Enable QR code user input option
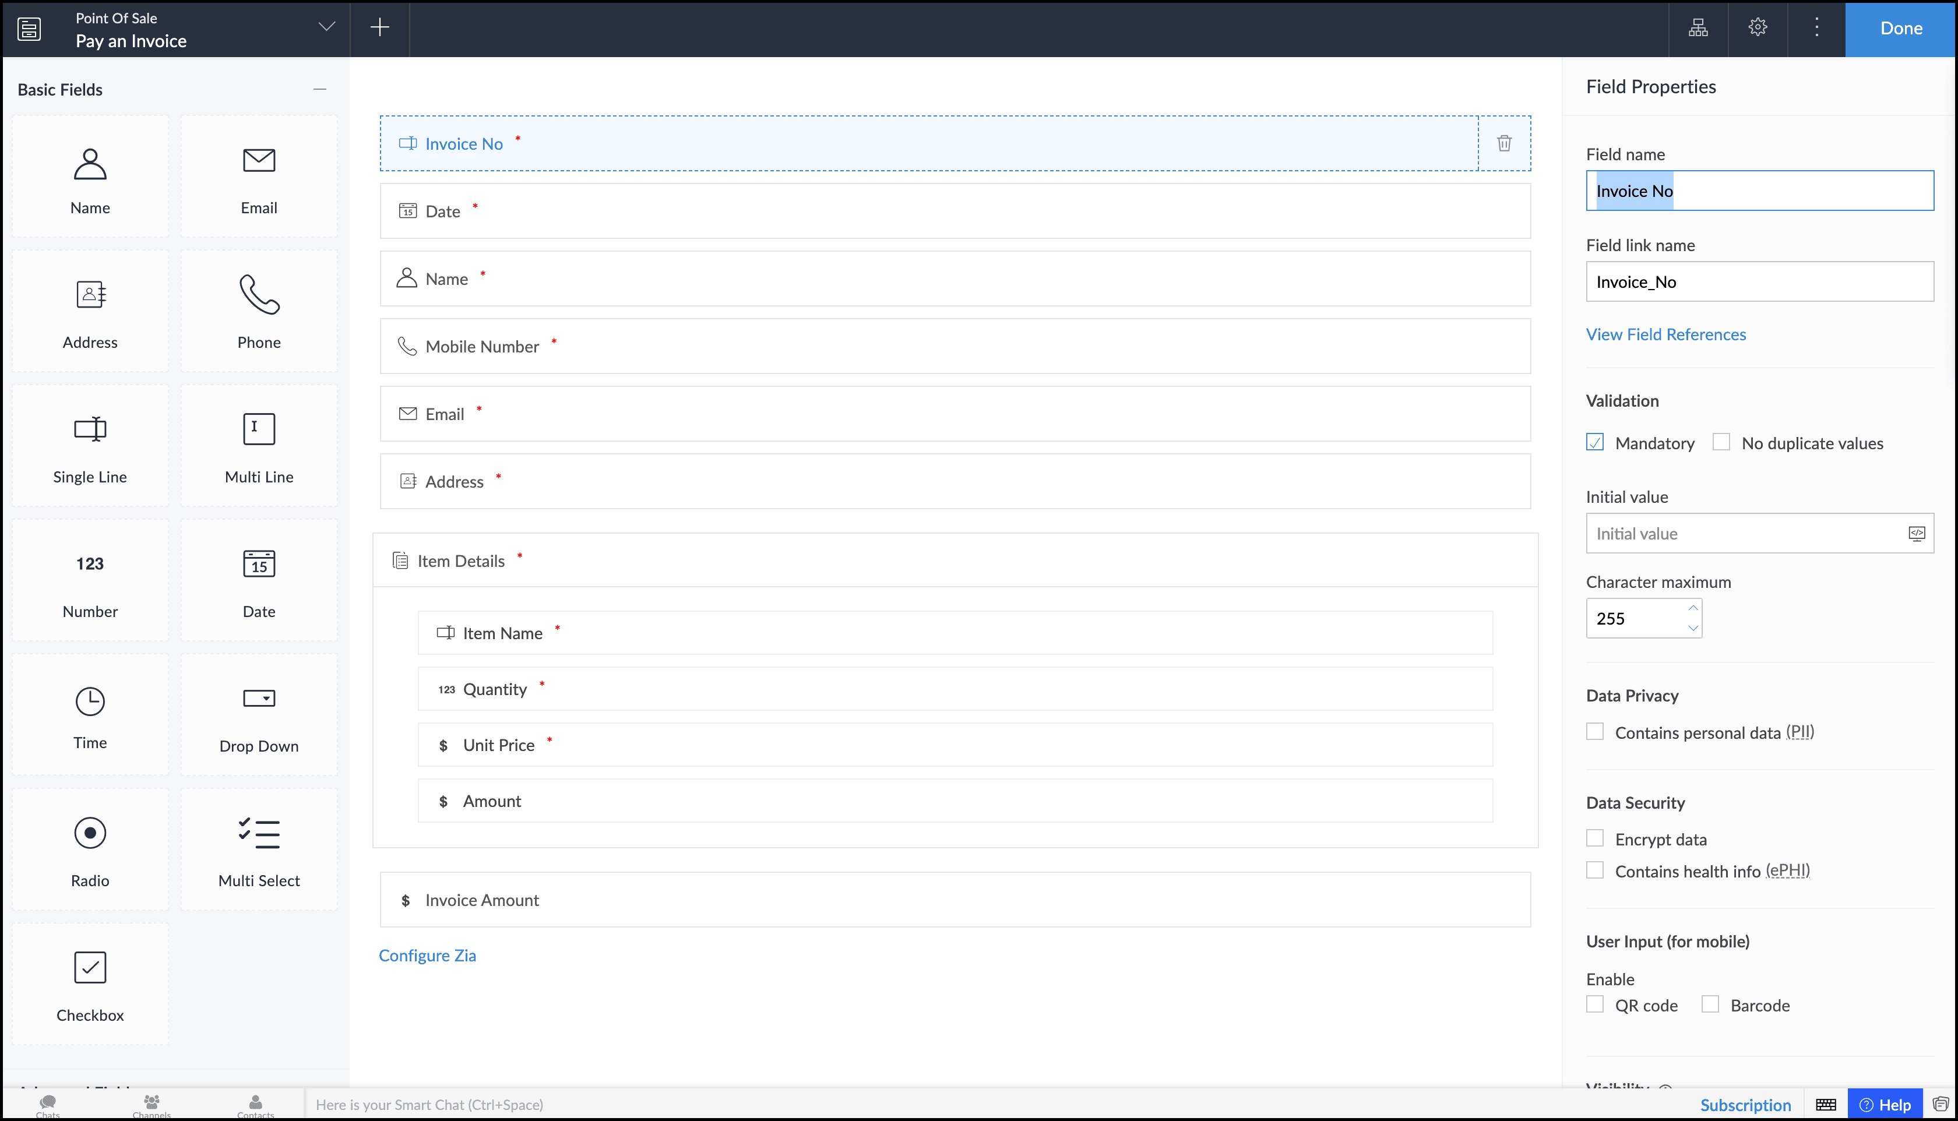Screen dimensions: 1958x1121 click(x=1594, y=1004)
